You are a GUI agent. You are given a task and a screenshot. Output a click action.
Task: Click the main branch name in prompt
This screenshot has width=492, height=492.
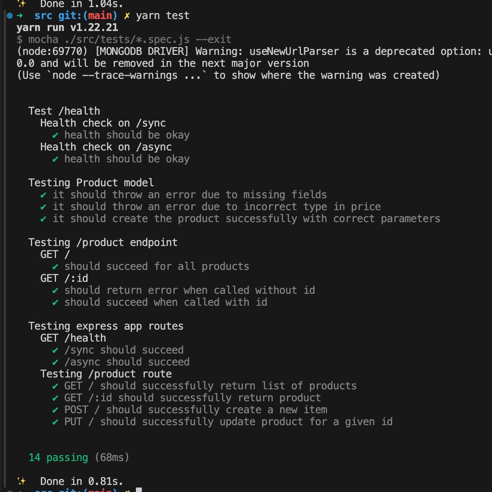click(100, 16)
